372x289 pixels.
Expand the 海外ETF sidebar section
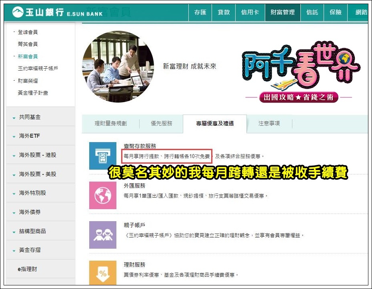point(40,136)
